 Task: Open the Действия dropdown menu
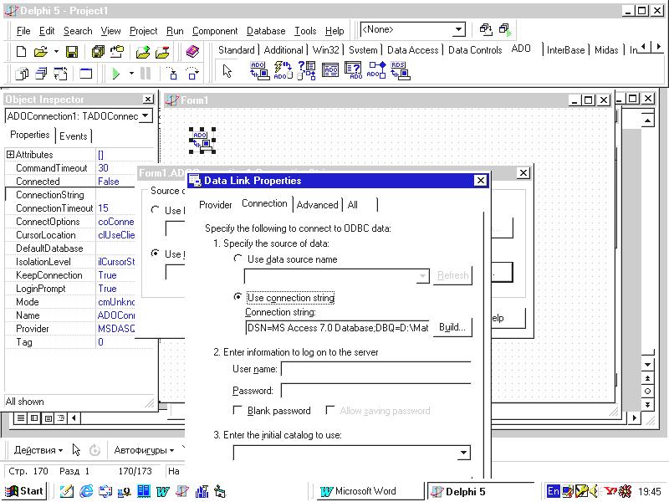[x=38, y=450]
